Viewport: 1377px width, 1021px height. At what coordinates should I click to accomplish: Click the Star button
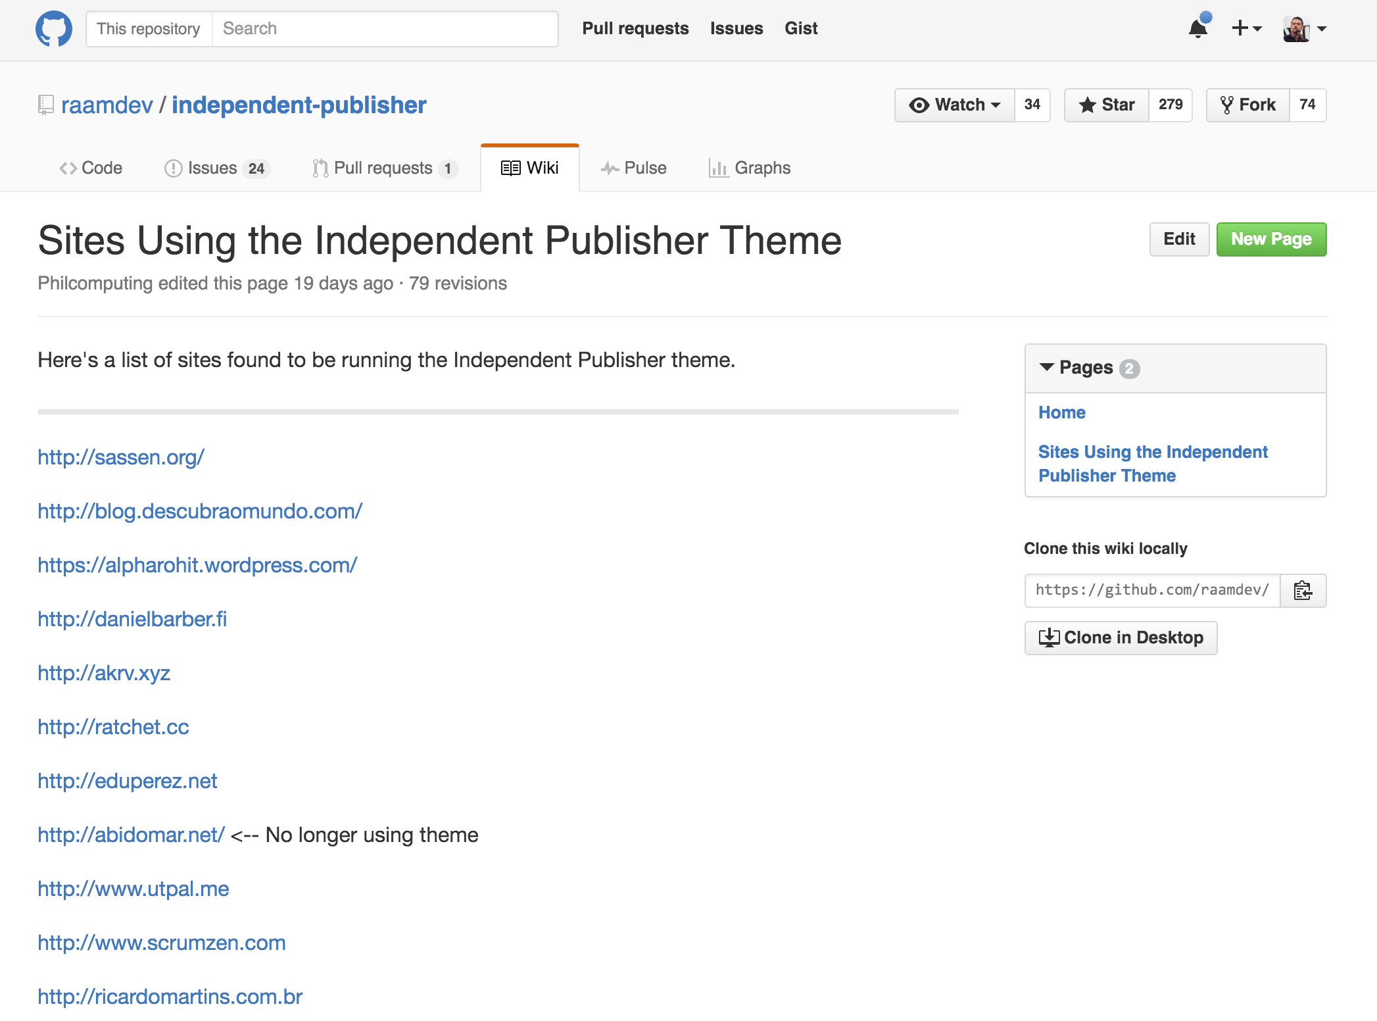click(1107, 105)
